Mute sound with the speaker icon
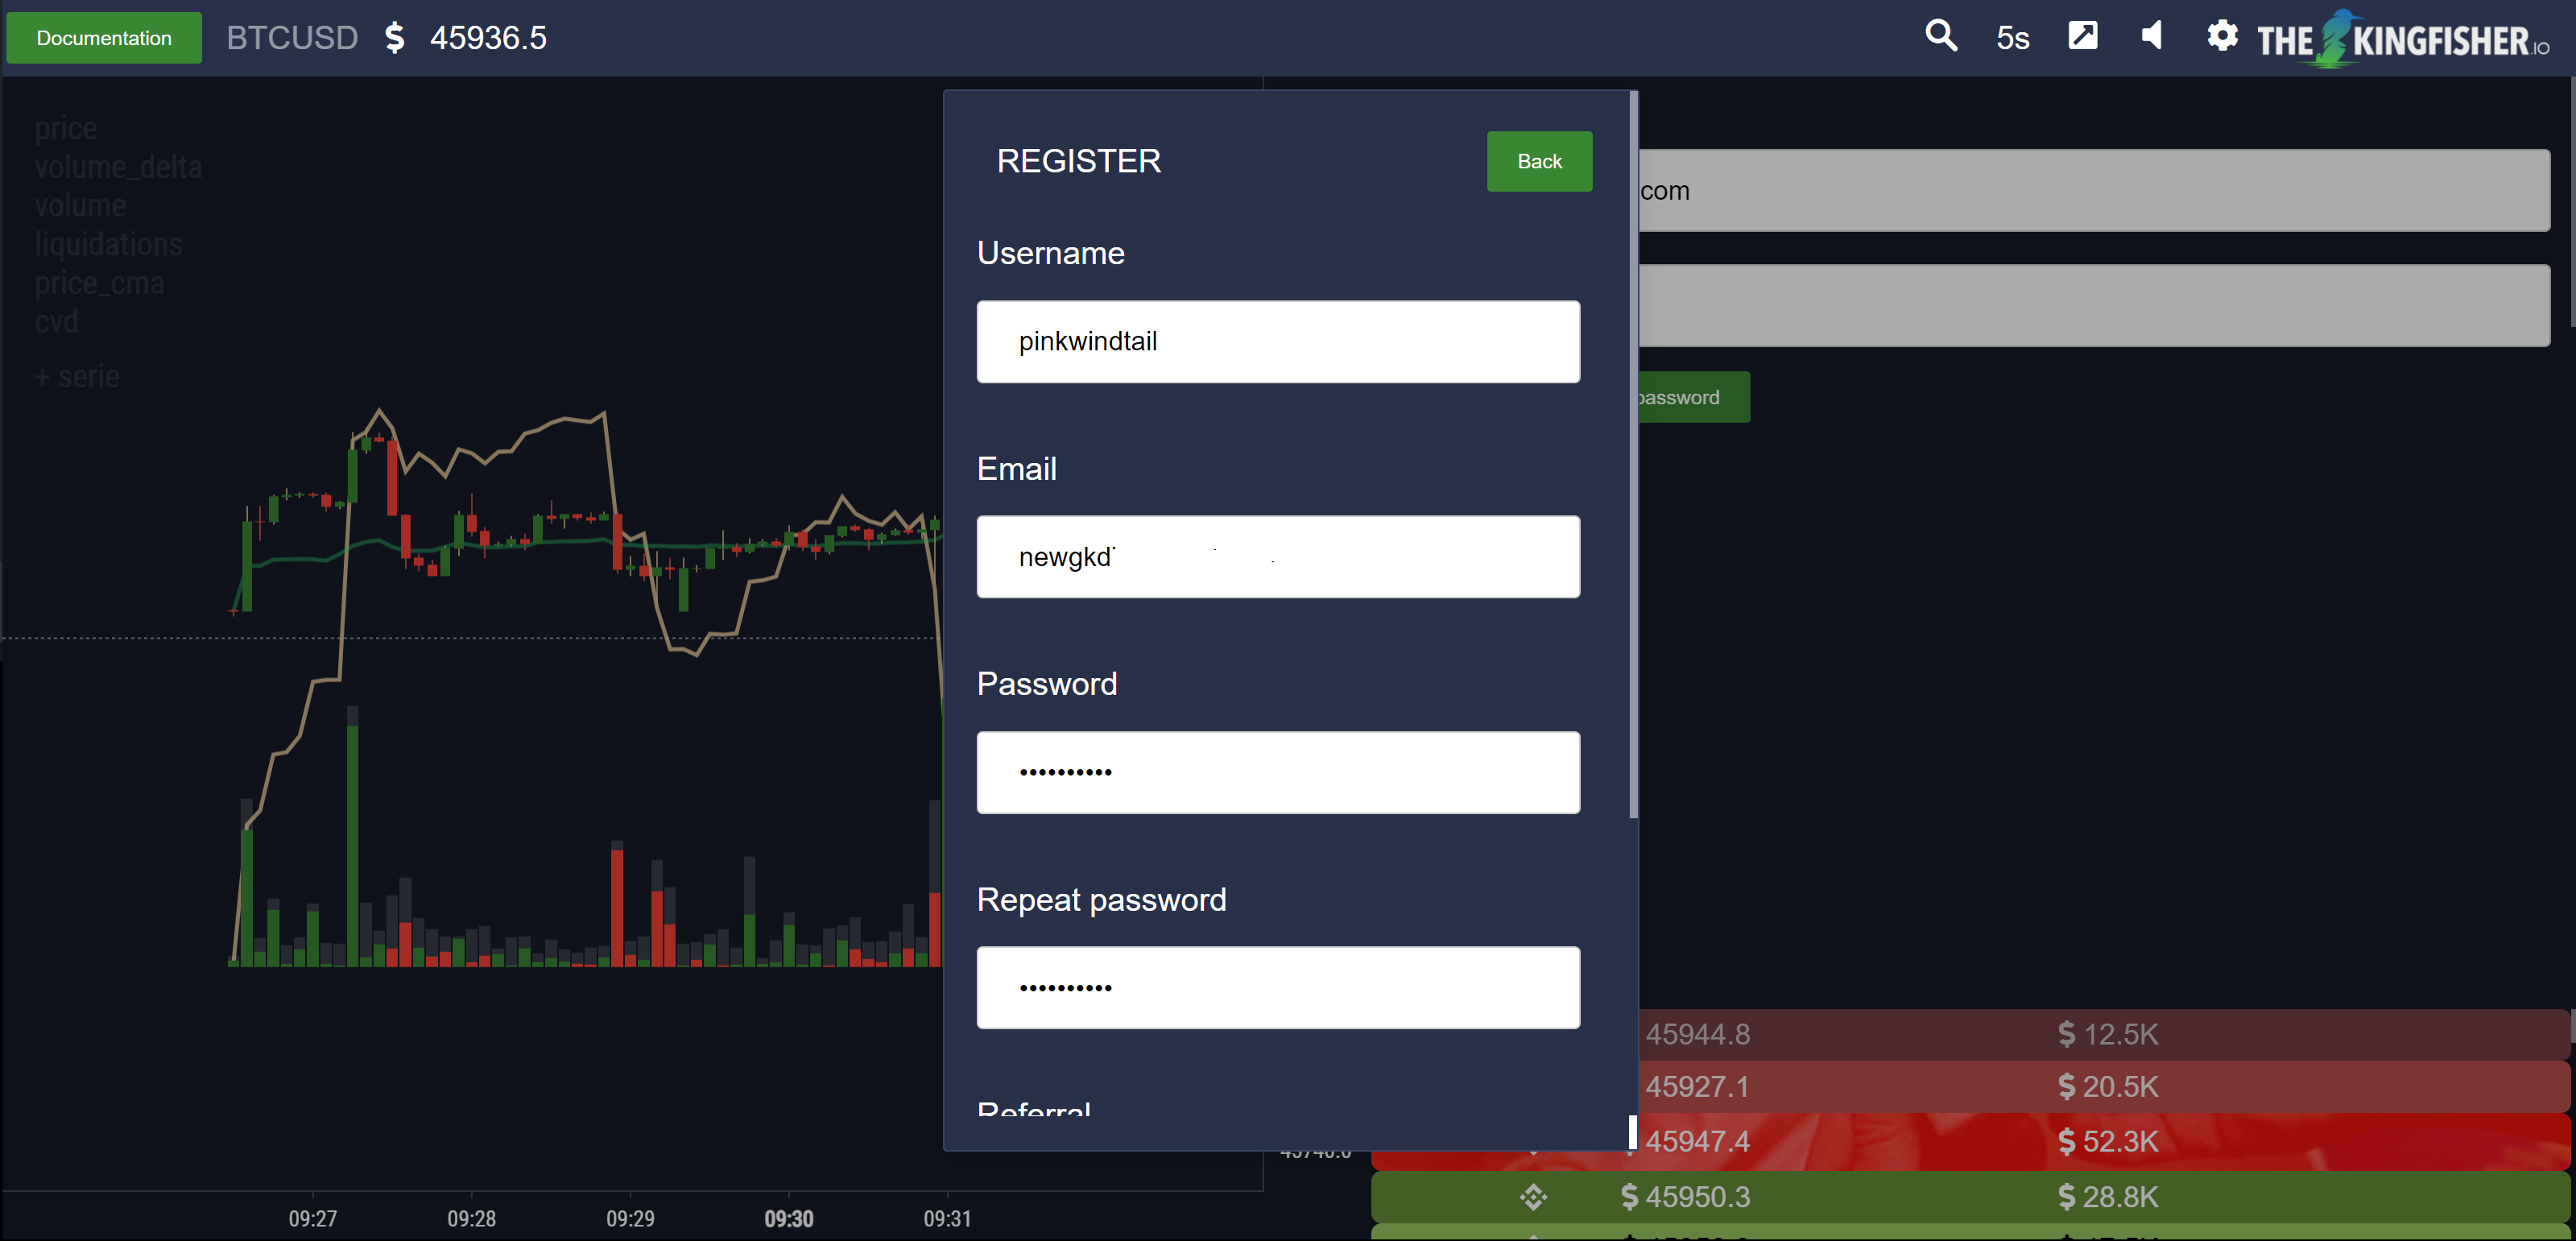Screen dimensions: 2576x1241 coord(2151,36)
